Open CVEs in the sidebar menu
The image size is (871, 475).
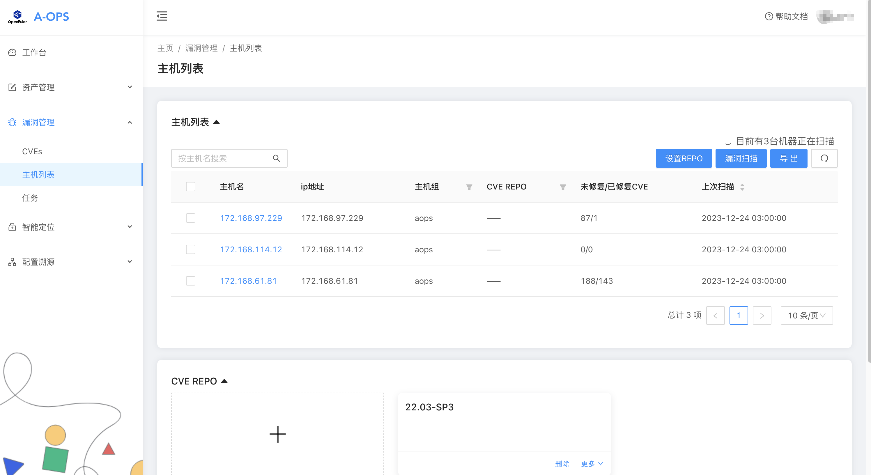(32, 151)
